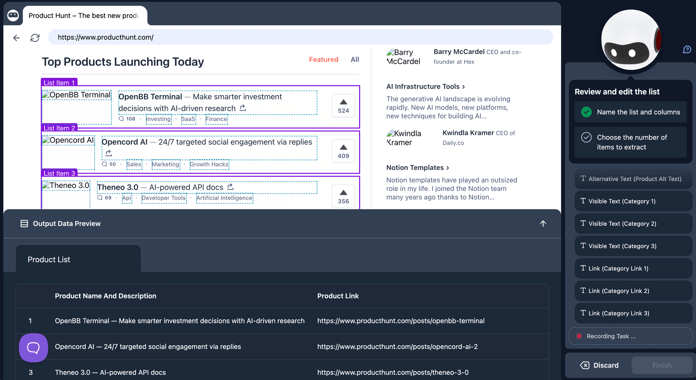Select the Visible Text (Category 3) column
This screenshot has height=380, width=696.
tap(633, 246)
